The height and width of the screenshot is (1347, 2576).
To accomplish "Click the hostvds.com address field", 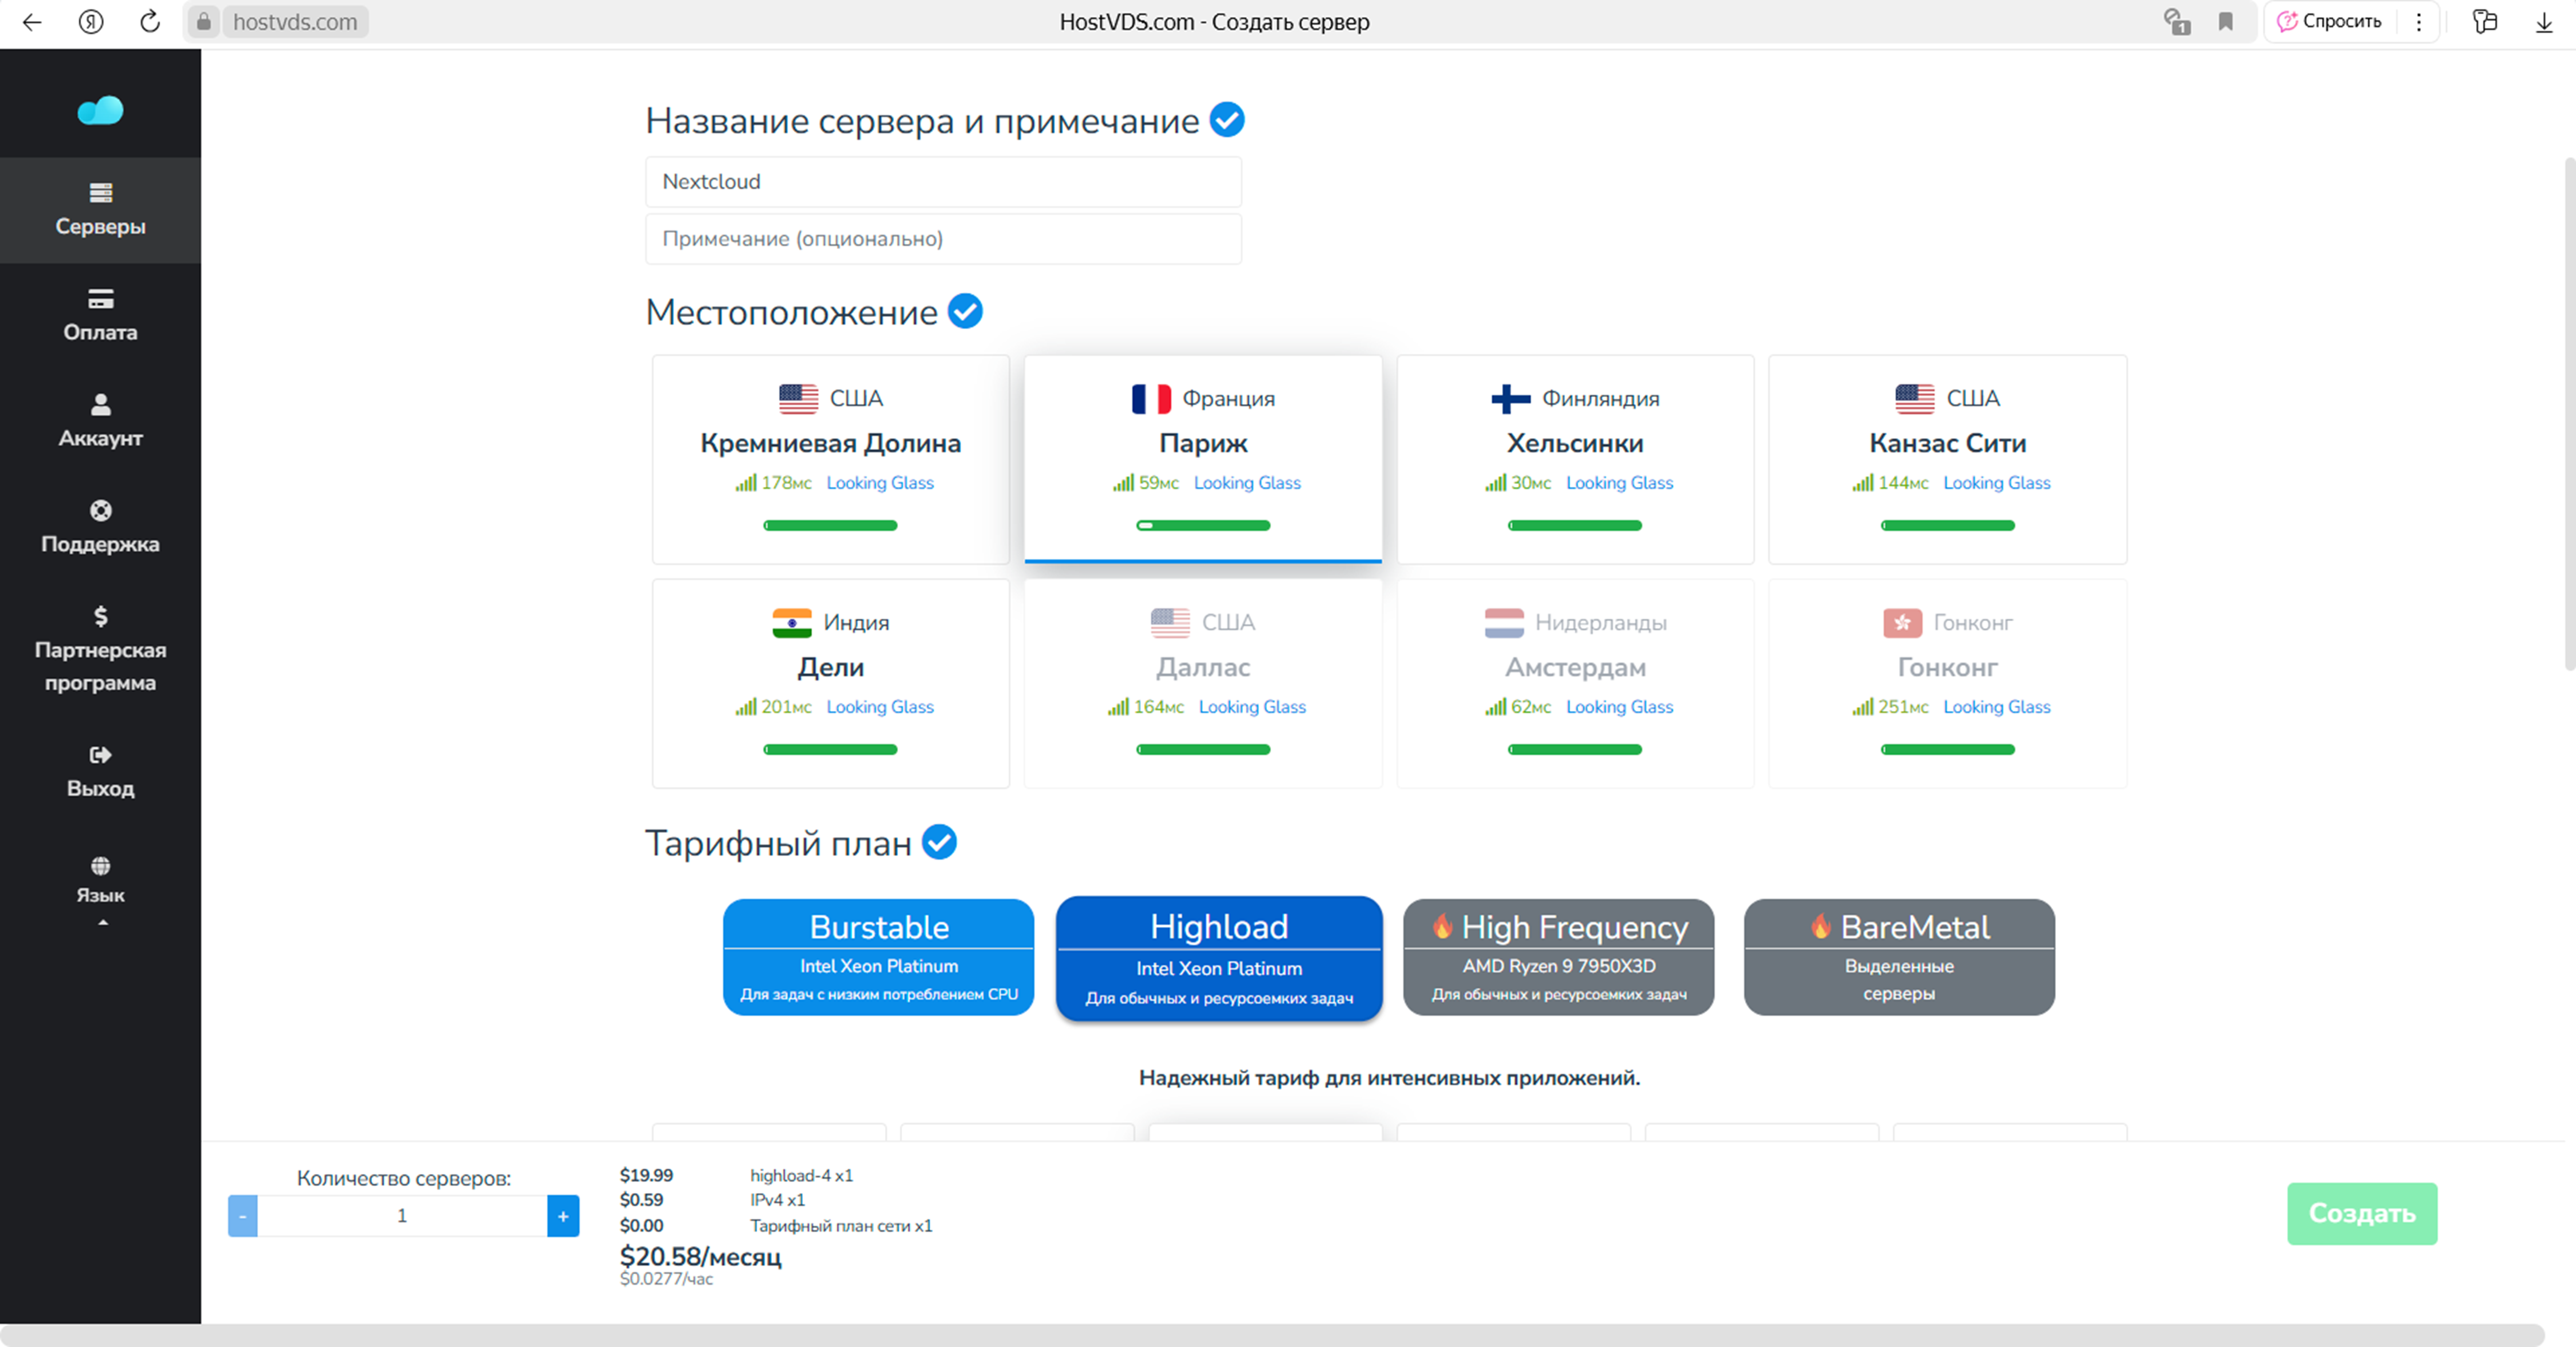I will coord(295,22).
